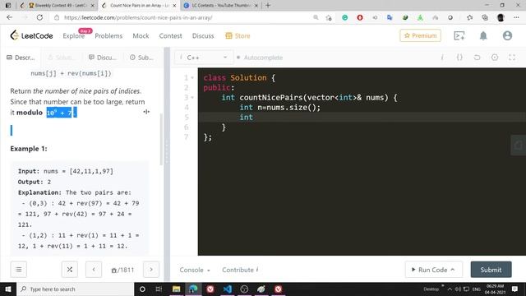Image resolution: width=526 pixels, height=296 pixels.
Task: Open the user profile avatar
Action: (x=507, y=35)
